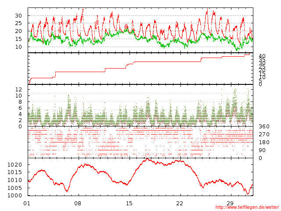Screen dimensions: 281x211
Task: Click the 4 label on the wind speed axis
Action: 20,114
